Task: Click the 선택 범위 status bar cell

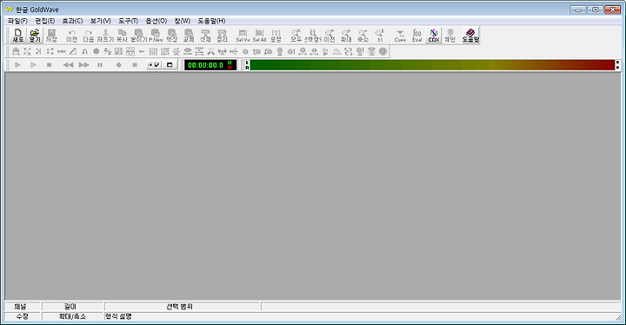Action: pos(182,306)
